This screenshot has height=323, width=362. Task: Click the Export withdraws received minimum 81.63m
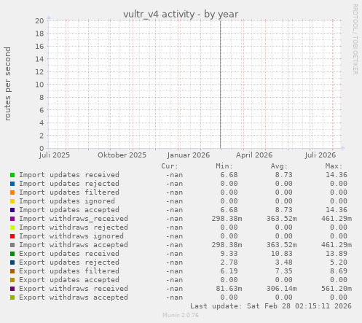pyautogui.click(x=229, y=289)
